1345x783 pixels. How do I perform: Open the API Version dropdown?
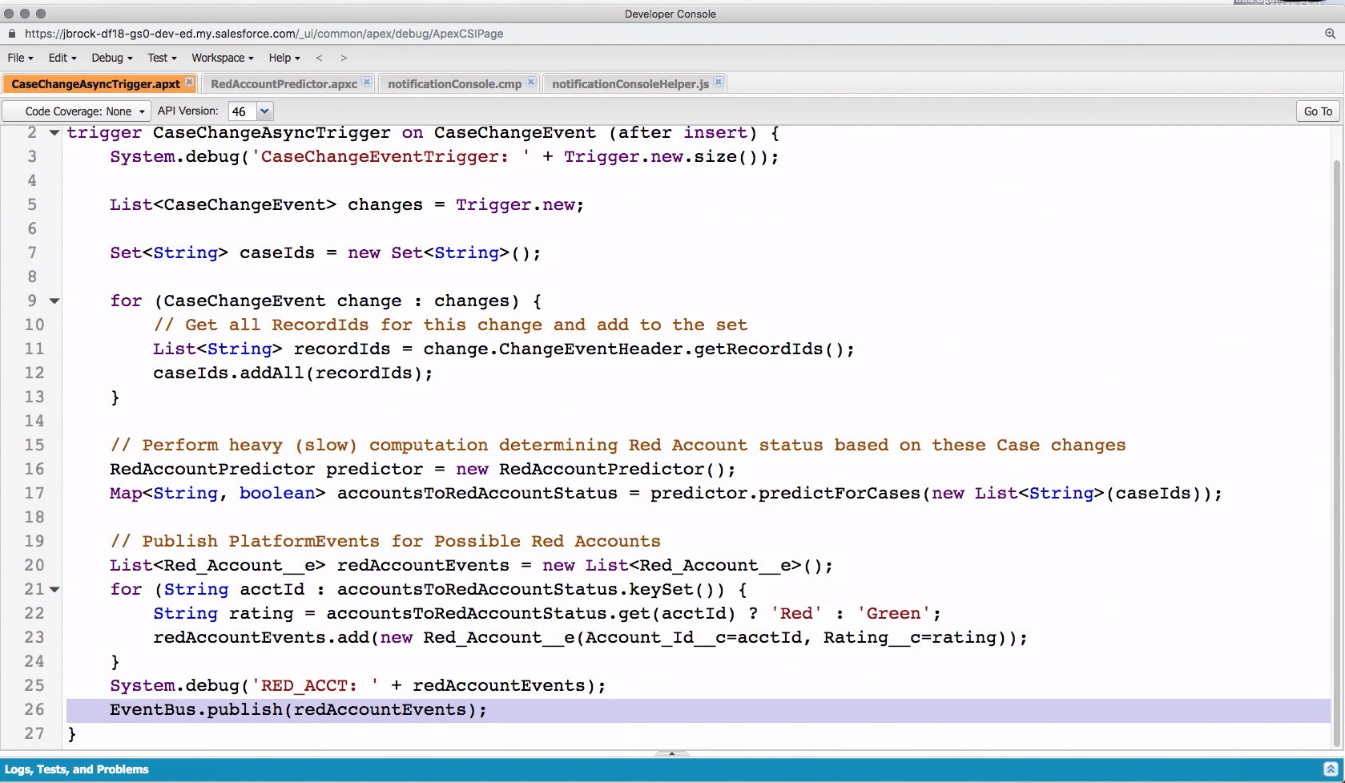264,111
